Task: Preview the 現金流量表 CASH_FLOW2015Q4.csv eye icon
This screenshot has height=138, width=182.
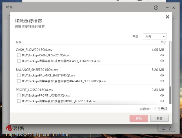Action: [x=162, y=61]
